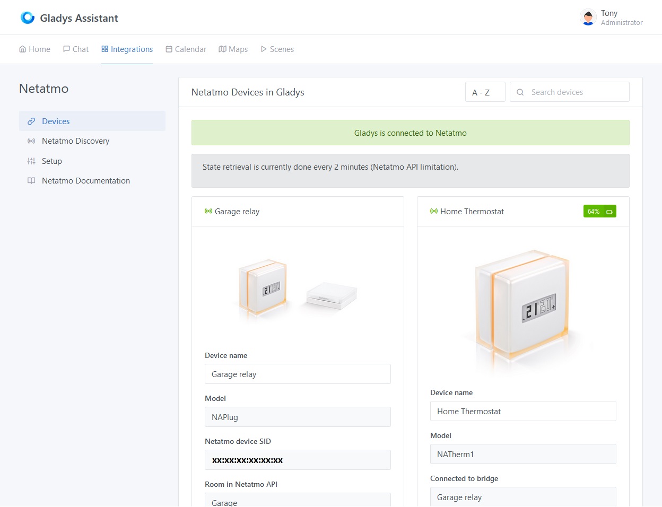Click the Netatmo Discovery signal icon
Screen dimensions: 662x507
point(30,141)
